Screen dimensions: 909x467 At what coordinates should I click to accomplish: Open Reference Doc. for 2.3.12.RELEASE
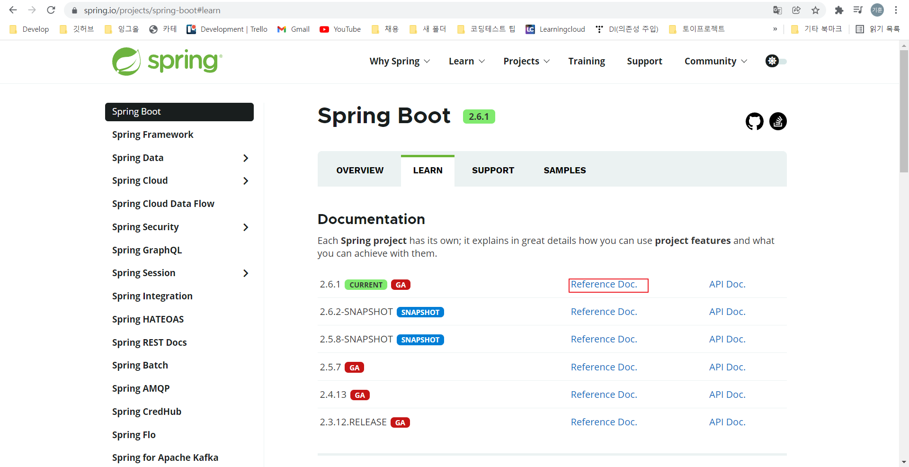pyautogui.click(x=604, y=422)
